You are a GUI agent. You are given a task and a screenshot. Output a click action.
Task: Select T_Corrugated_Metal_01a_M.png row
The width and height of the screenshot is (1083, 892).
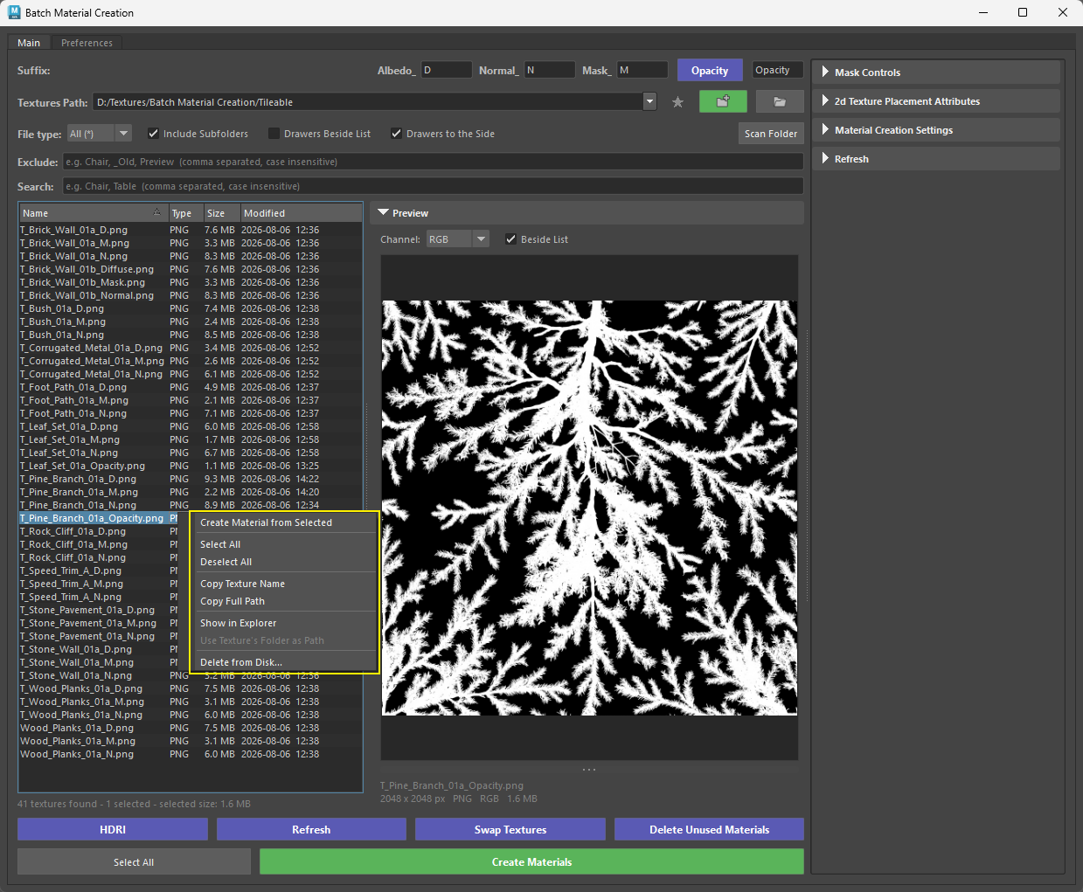point(191,361)
